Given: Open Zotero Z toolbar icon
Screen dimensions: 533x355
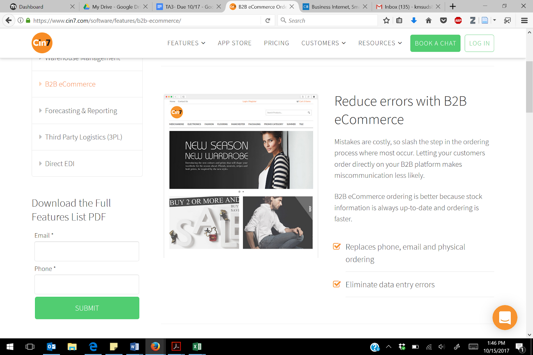Looking at the screenshot, I should click(472, 21).
